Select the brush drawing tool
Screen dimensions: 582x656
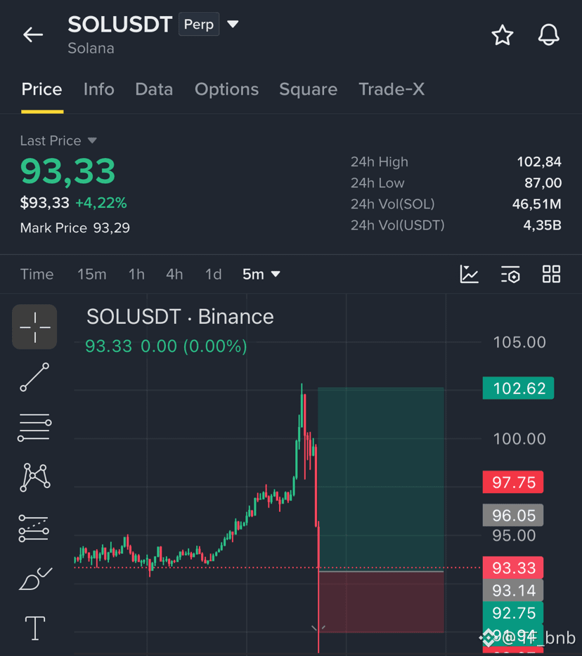tap(36, 579)
